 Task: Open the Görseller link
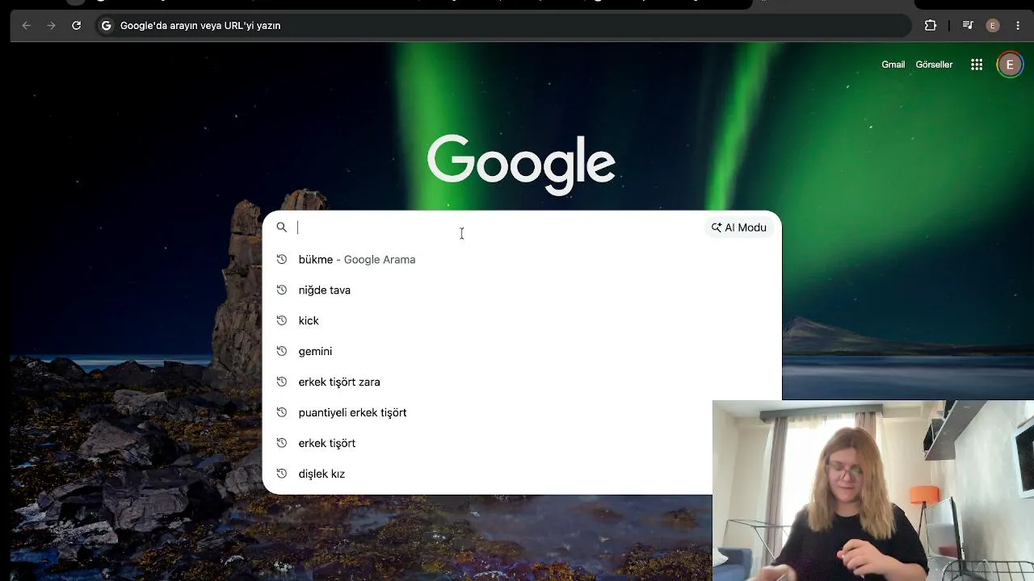click(x=934, y=65)
